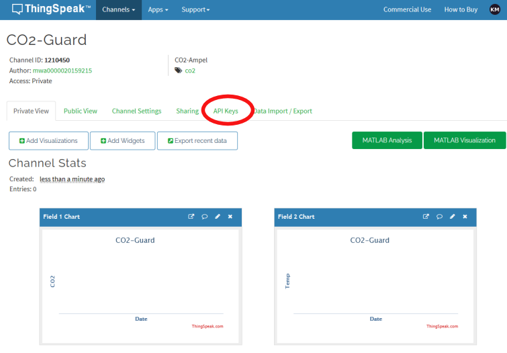Click Field 1 Chart comment bubble icon
The width and height of the screenshot is (507, 353).
coord(204,217)
